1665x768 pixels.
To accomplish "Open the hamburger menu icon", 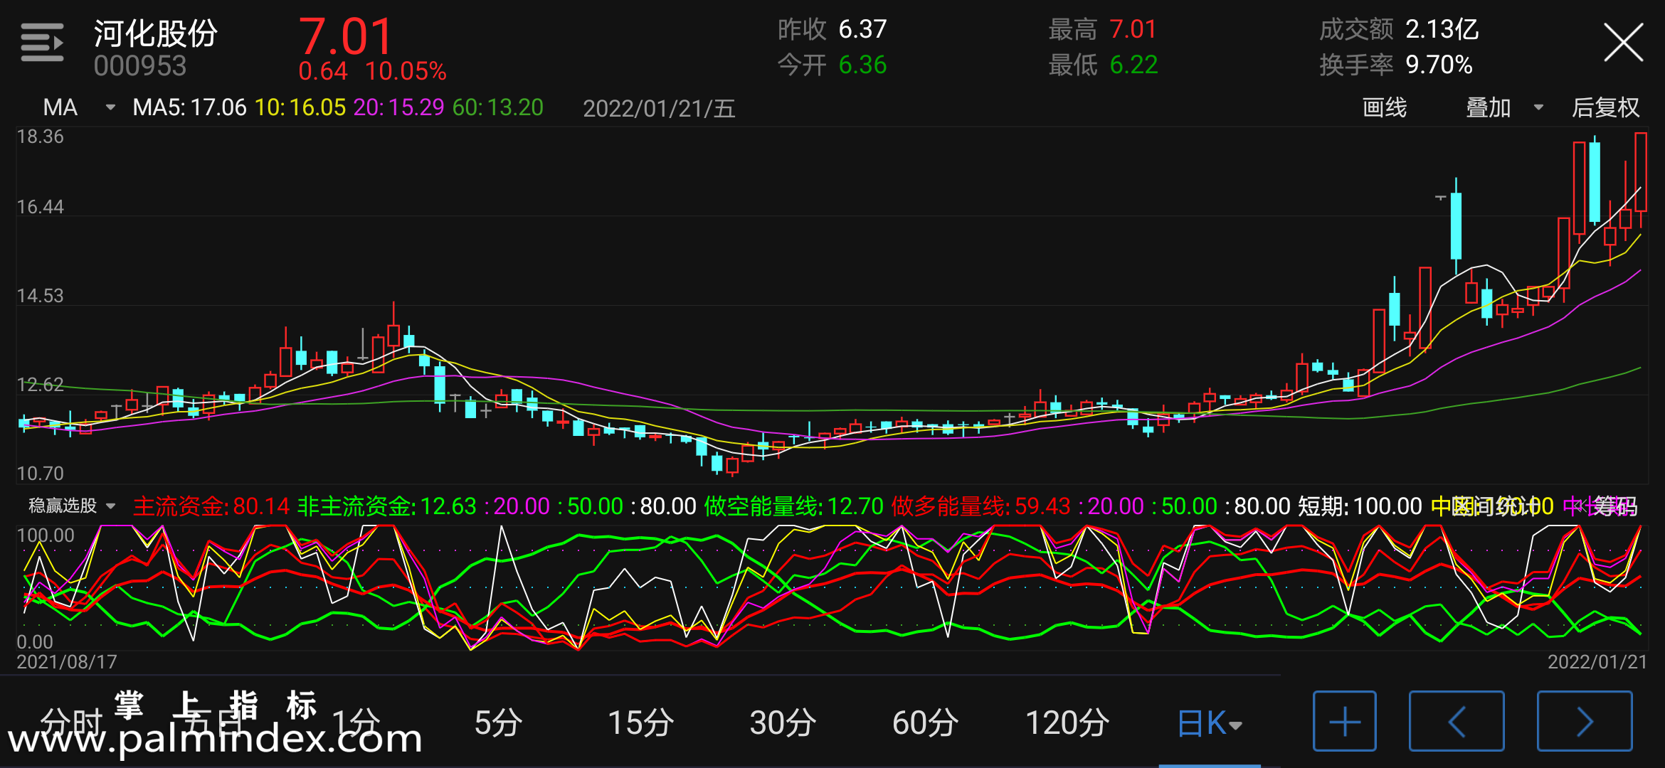I will (42, 43).
